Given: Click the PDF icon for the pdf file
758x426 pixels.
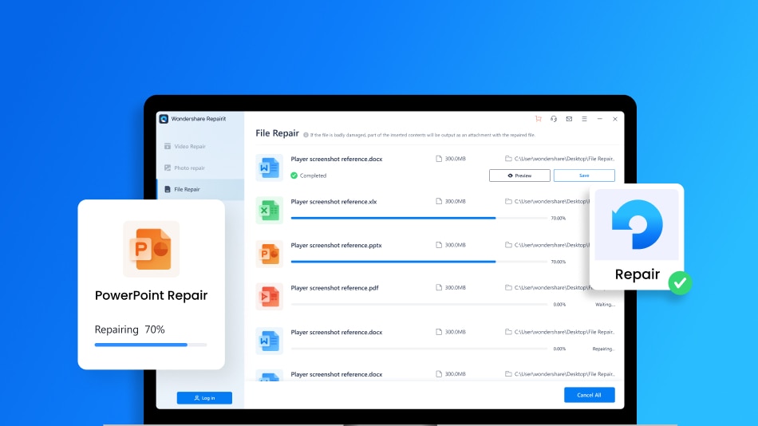Looking at the screenshot, I should (x=269, y=297).
